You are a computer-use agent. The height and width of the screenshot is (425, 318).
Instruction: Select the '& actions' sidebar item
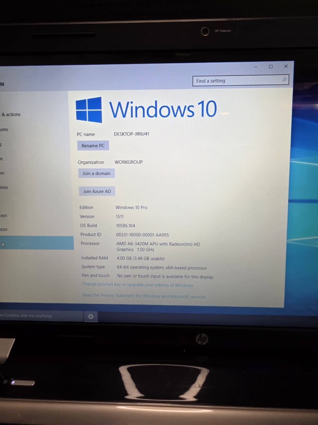[x=11, y=114]
